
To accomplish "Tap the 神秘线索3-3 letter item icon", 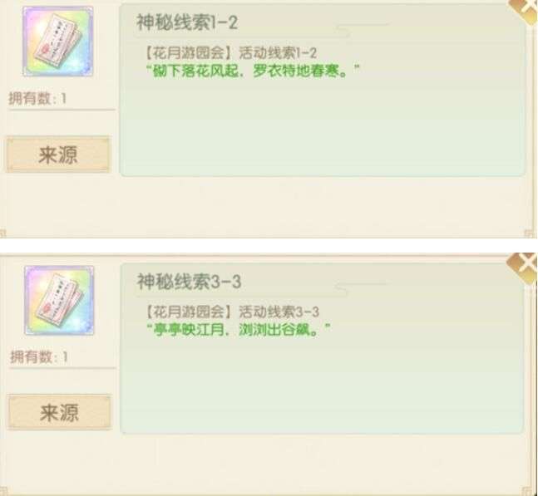I will (x=59, y=300).
